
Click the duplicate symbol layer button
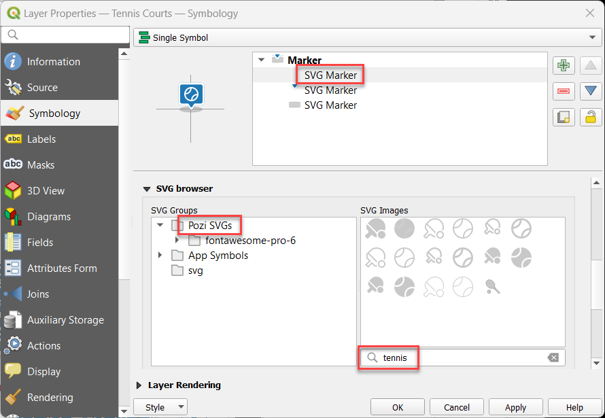click(562, 117)
